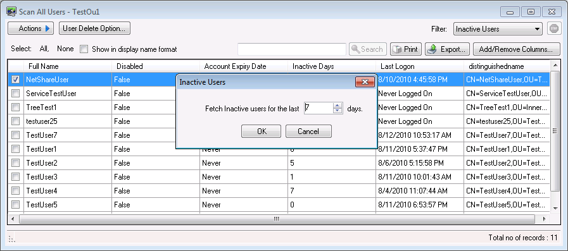Click the days number input field
568x251 pixels.
click(319, 107)
